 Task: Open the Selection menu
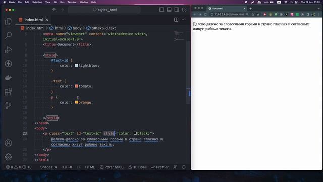coord(37,2)
